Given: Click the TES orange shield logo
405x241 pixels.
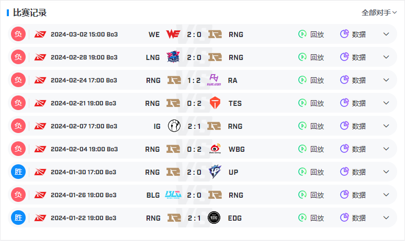Looking at the screenshot, I should click(x=215, y=103).
